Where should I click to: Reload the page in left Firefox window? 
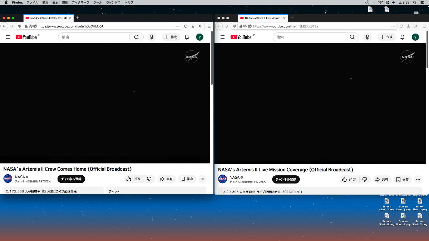(x=186, y=26)
